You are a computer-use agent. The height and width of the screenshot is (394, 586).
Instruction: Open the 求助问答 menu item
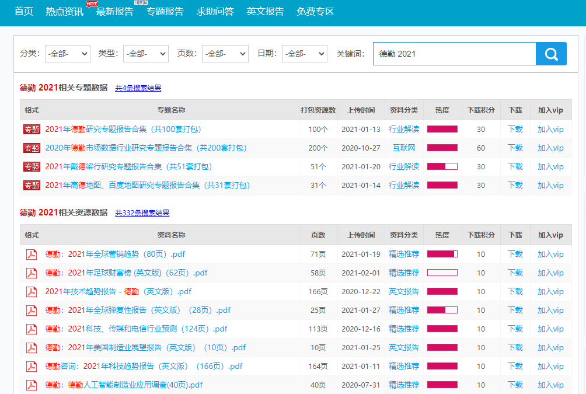coord(215,12)
